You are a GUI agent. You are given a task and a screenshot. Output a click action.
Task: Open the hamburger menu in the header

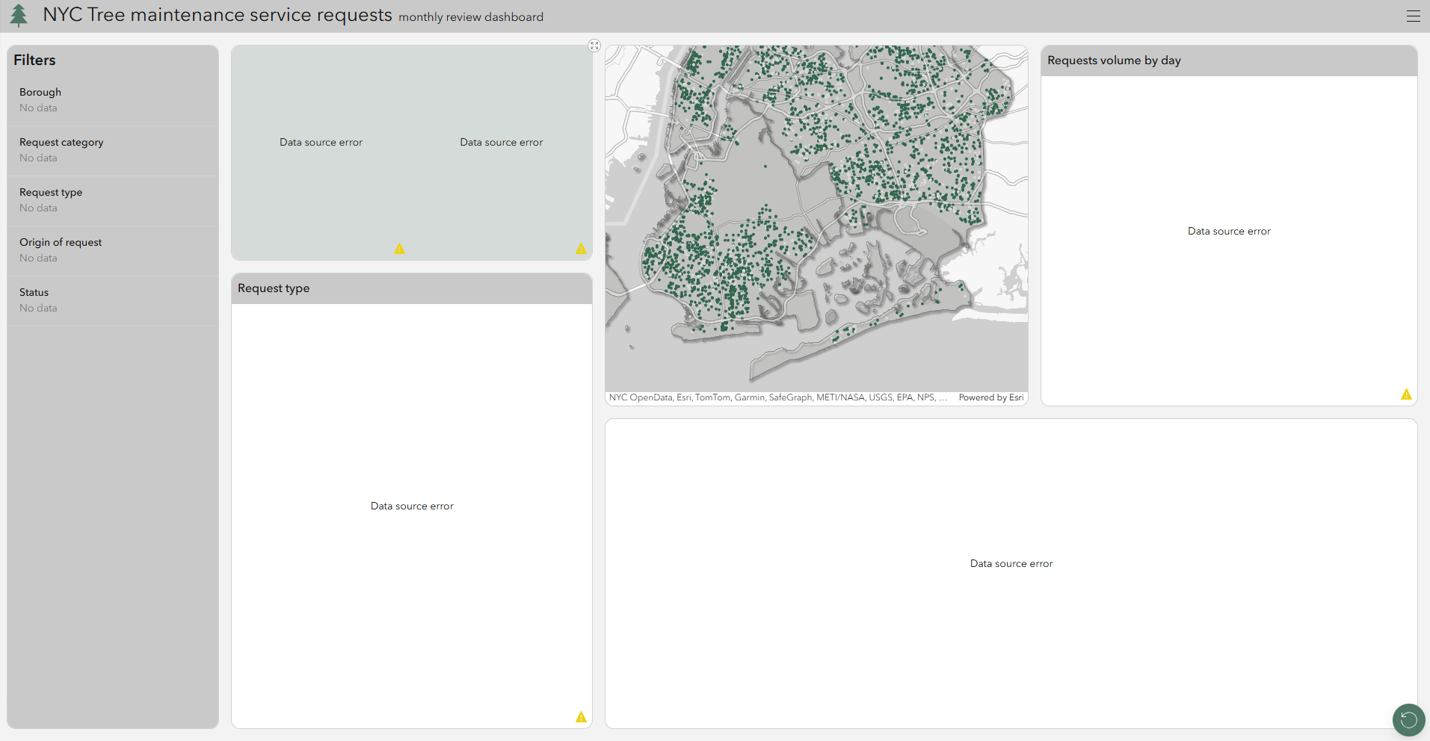1413,15
